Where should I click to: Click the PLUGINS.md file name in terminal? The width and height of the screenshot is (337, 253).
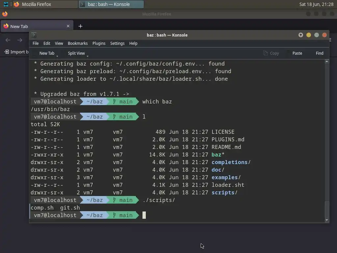pos(228,139)
